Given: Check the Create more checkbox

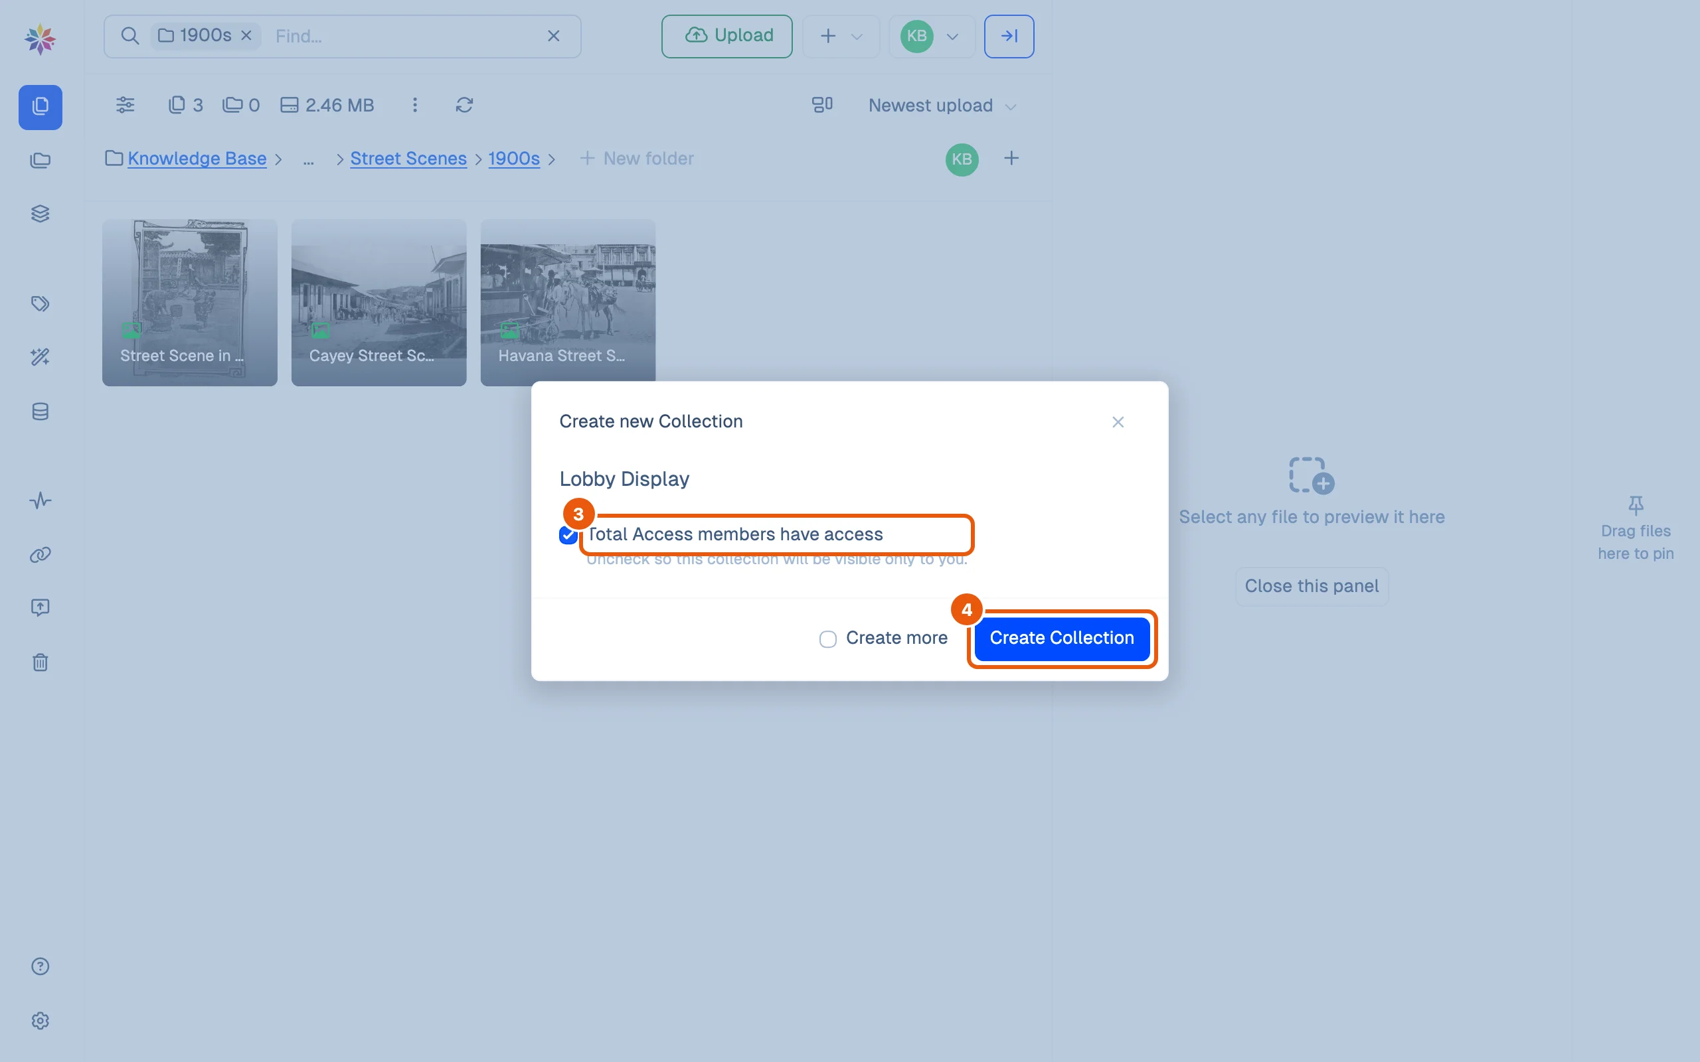Looking at the screenshot, I should (x=827, y=639).
